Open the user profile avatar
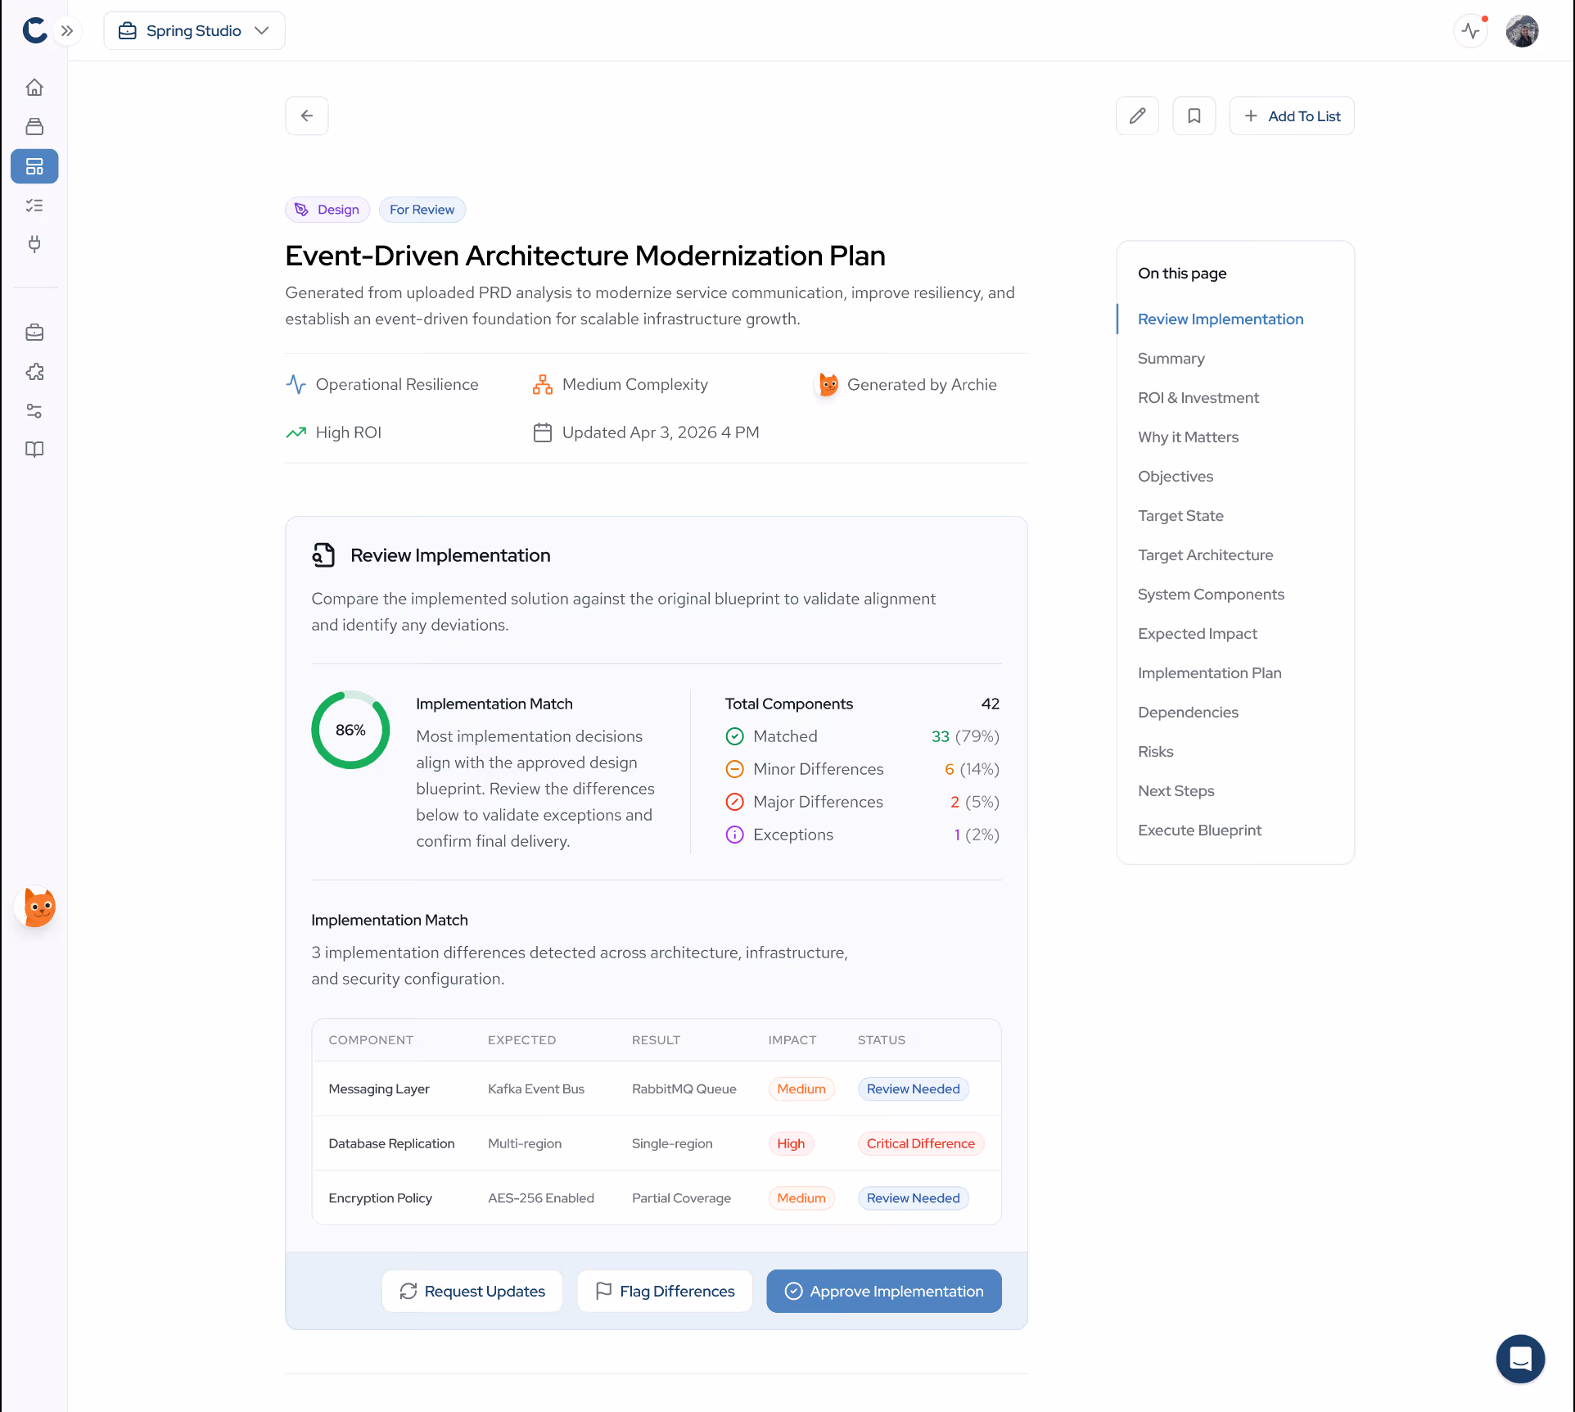The width and height of the screenshot is (1575, 1412). point(1522,31)
